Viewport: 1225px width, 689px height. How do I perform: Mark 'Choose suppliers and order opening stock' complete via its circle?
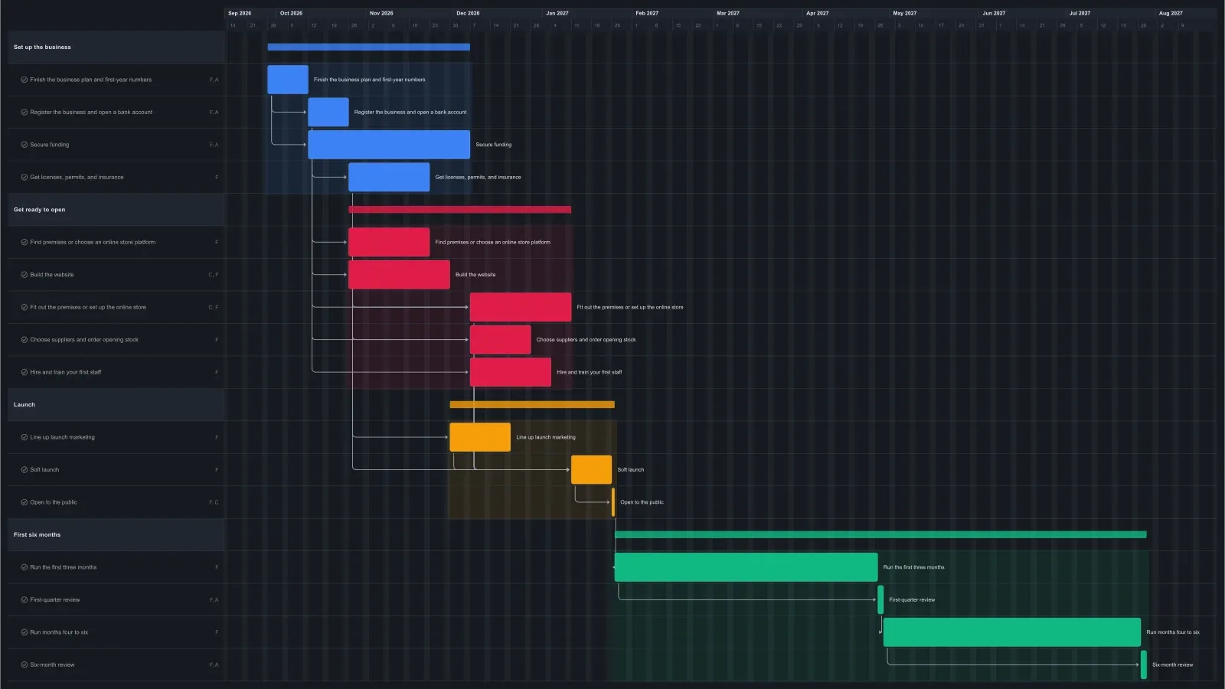point(24,340)
